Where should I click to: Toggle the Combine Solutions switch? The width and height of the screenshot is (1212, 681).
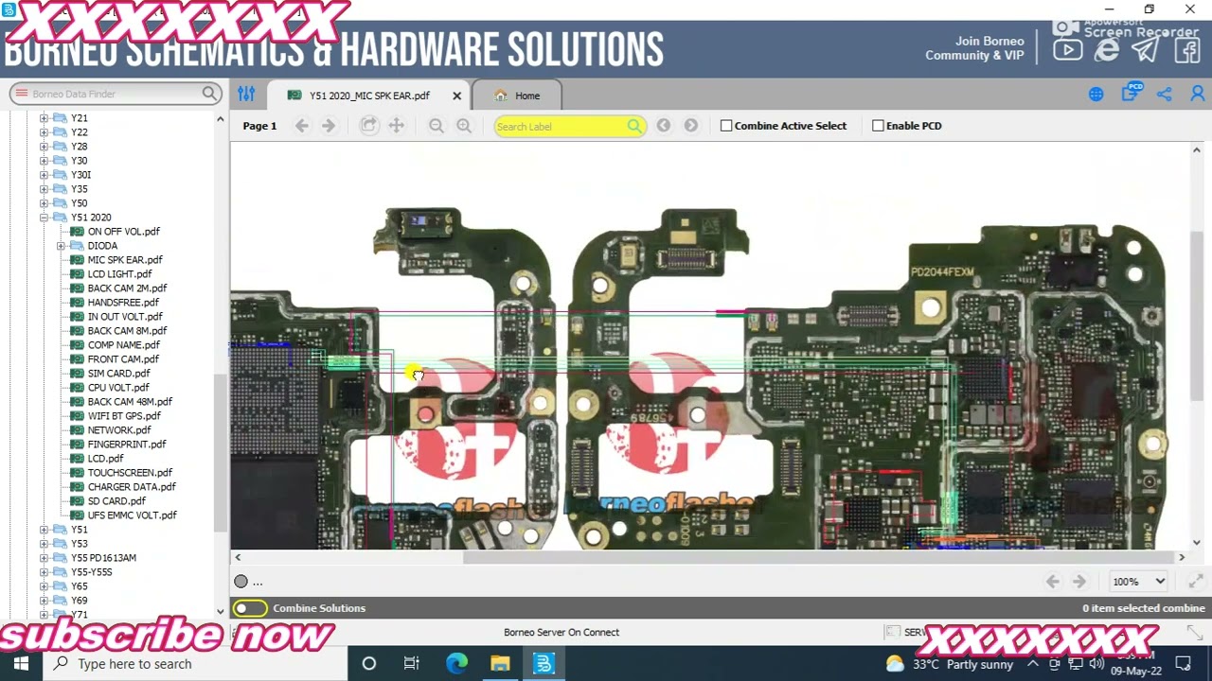pos(250,608)
